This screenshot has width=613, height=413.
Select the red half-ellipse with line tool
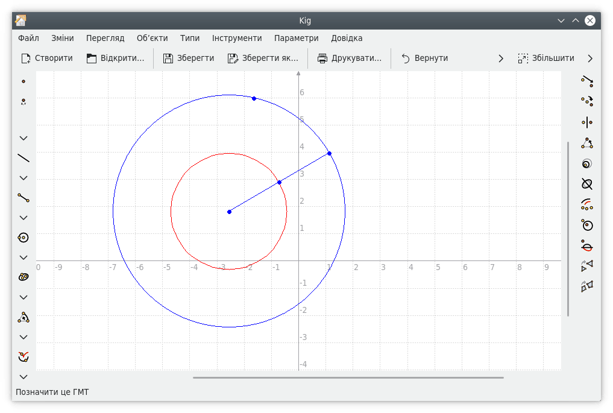587,246
